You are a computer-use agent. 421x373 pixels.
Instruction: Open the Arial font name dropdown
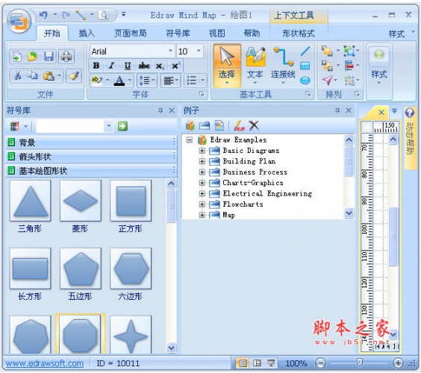[170, 51]
